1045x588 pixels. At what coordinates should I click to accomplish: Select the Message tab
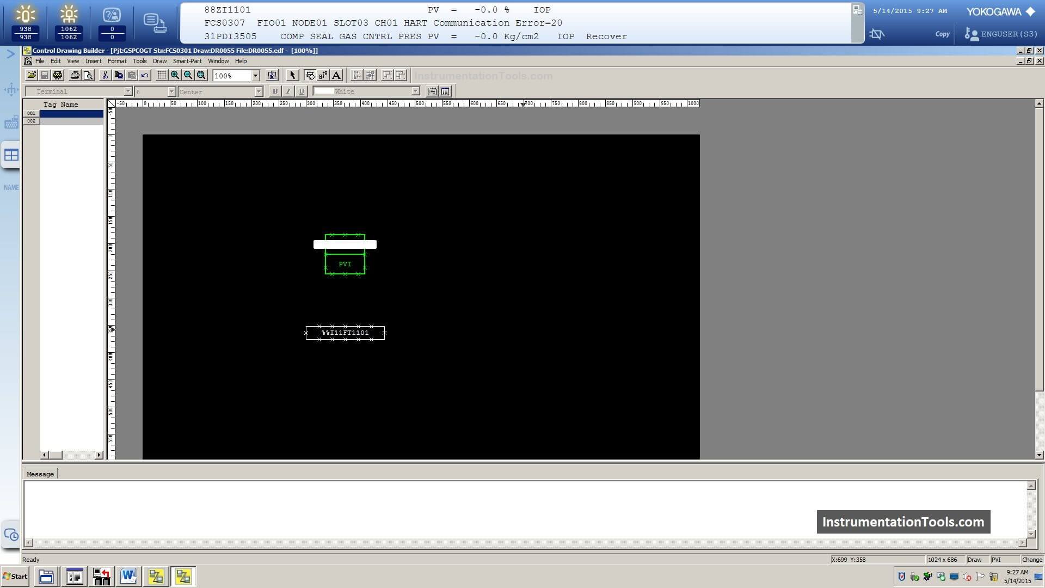coord(40,474)
